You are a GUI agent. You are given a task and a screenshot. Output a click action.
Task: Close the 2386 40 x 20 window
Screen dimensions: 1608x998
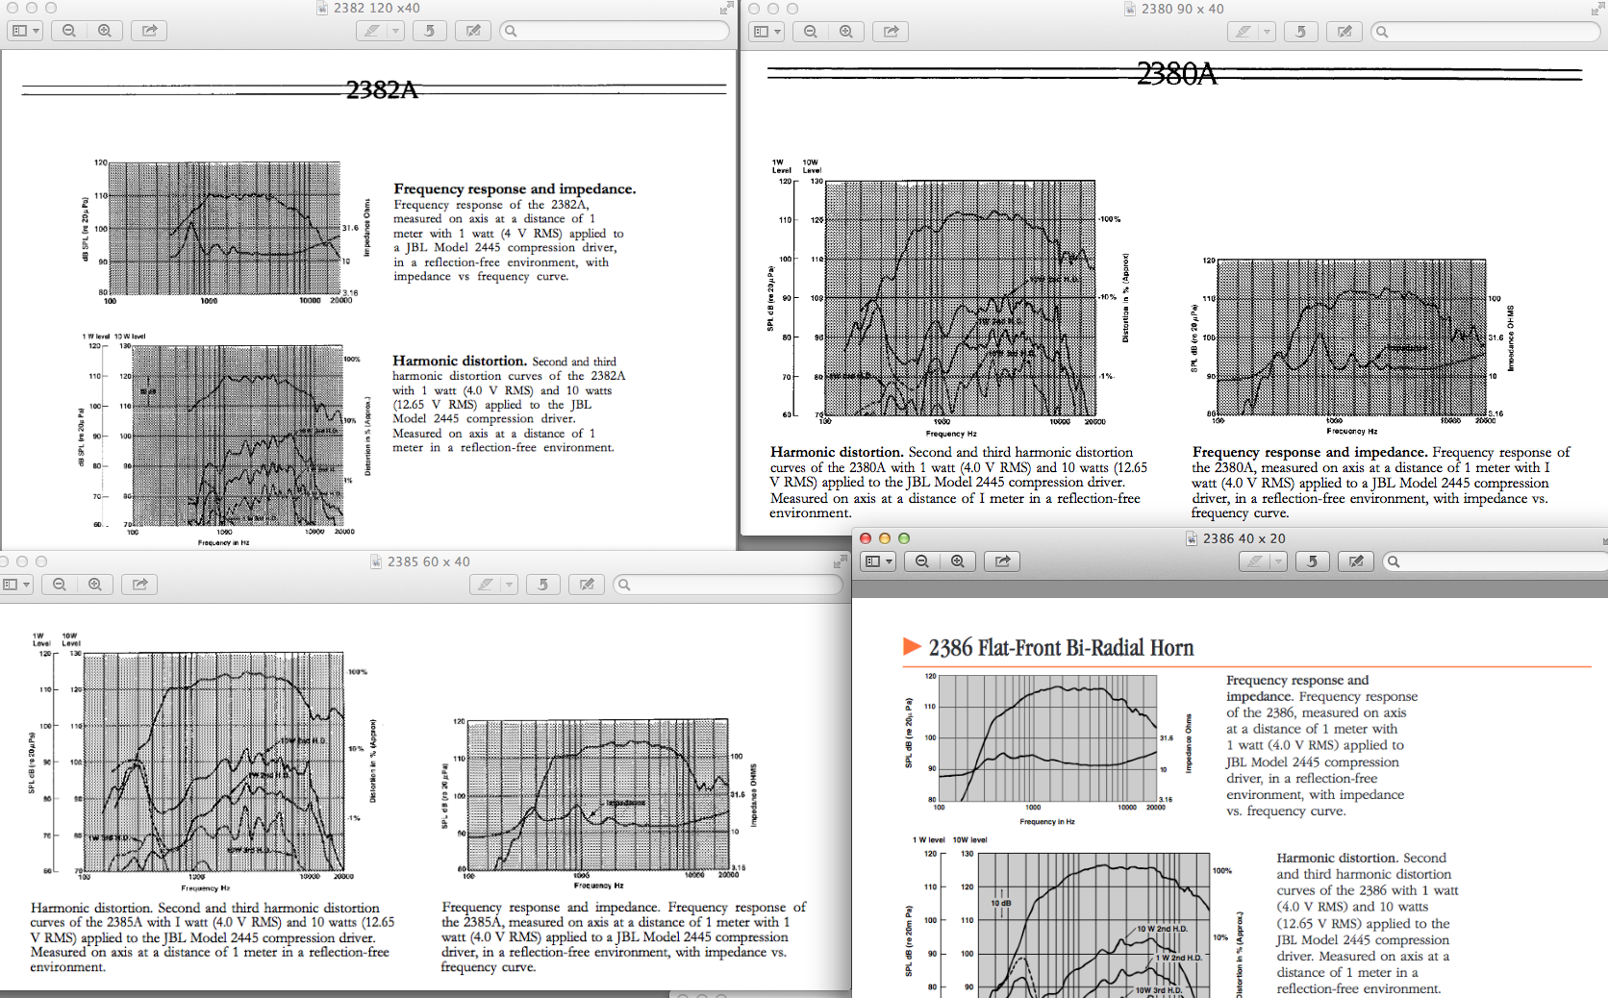click(866, 538)
